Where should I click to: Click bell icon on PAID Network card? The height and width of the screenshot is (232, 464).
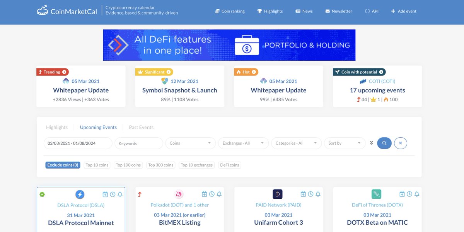pyautogui.click(x=318, y=194)
